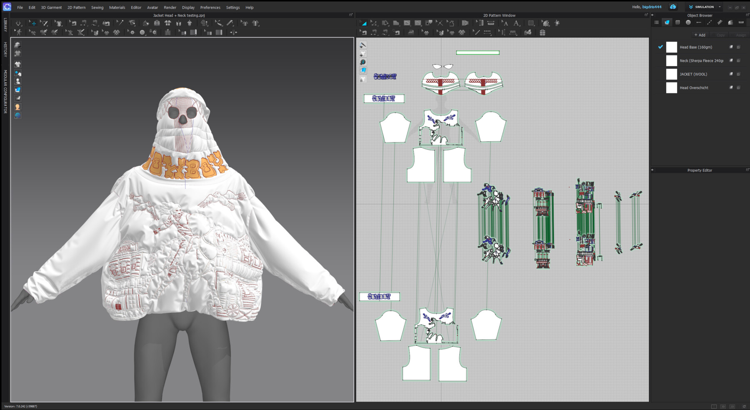This screenshot has height=410, width=750.
Task: Open the Fabric tab in Object Browser
Action: click(667, 22)
